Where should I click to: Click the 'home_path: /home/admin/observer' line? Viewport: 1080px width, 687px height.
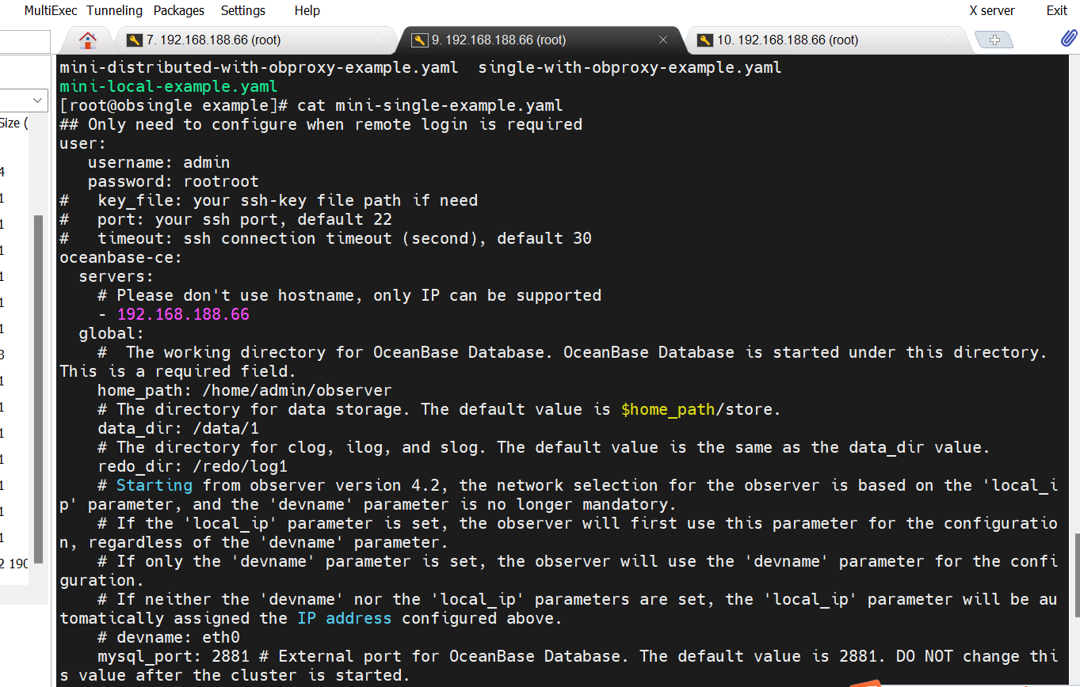pos(245,390)
